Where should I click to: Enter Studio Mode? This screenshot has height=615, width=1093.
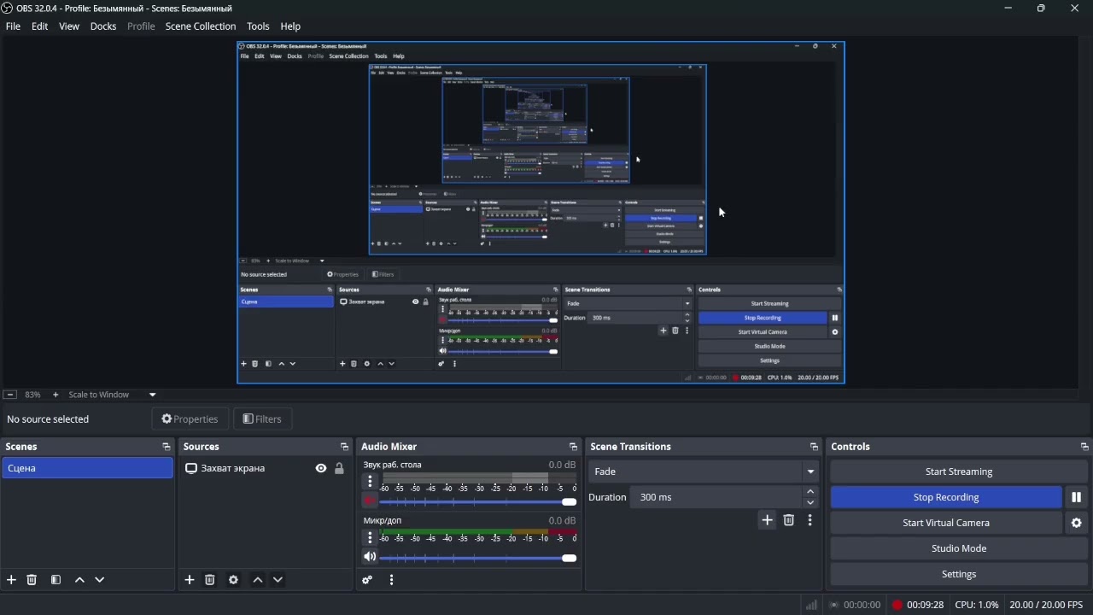[x=959, y=549]
